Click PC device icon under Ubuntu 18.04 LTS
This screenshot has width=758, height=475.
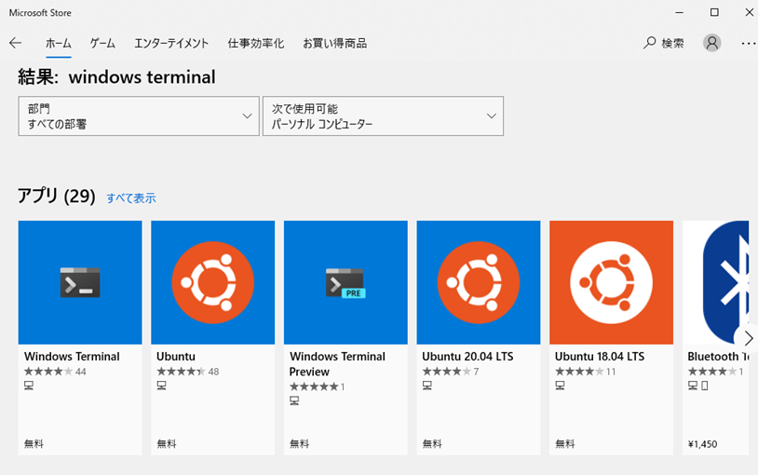(x=560, y=386)
